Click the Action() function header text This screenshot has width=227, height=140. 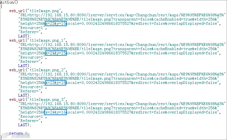pos(9,2)
